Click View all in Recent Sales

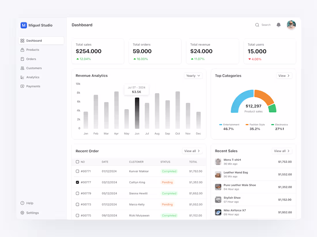click(282, 151)
